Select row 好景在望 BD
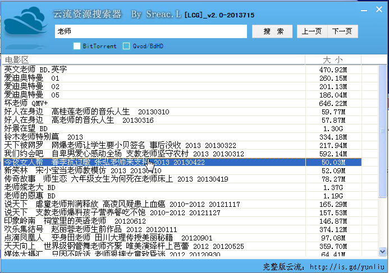The width and height of the screenshot is (389, 273). coord(182,128)
